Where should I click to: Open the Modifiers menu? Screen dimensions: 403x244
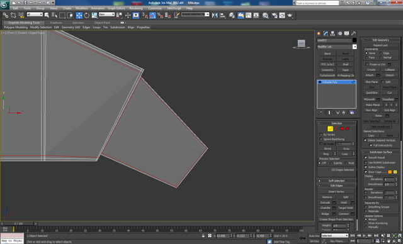click(x=82, y=8)
